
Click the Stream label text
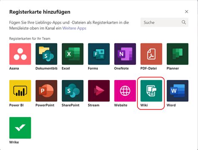click(x=94, y=105)
